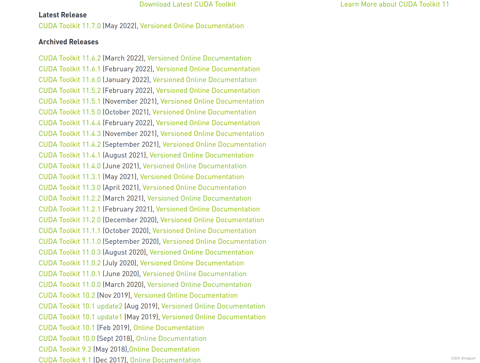Screen dimensions: 480x363
Task: Select CUDA Toolkit 11.6.1 archive link
Action: tap(70, 69)
